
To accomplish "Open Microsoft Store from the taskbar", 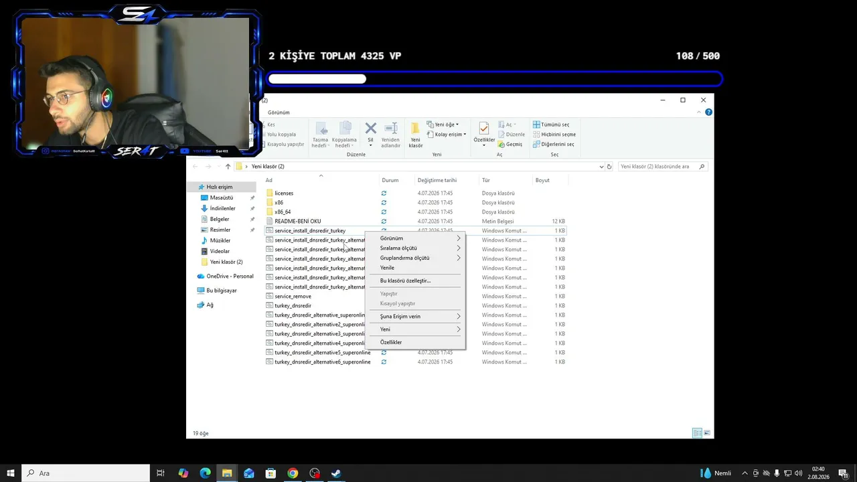I will (270, 473).
